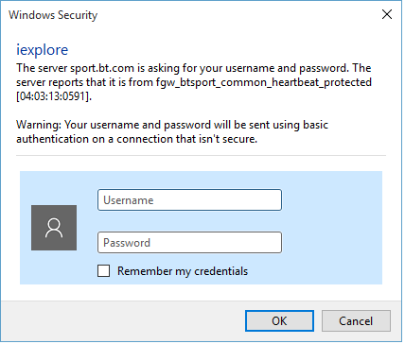
Task: Tick the Remember my credentials checkbox
Action: 104,271
